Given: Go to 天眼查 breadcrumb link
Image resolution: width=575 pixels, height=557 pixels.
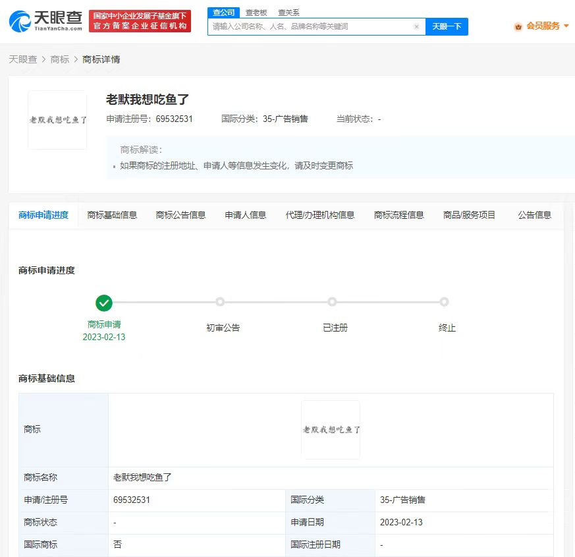Looking at the screenshot, I should coord(23,59).
